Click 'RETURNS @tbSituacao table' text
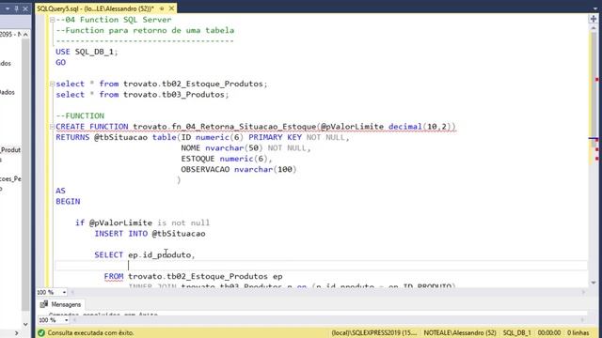The image size is (602, 338). (x=116, y=137)
